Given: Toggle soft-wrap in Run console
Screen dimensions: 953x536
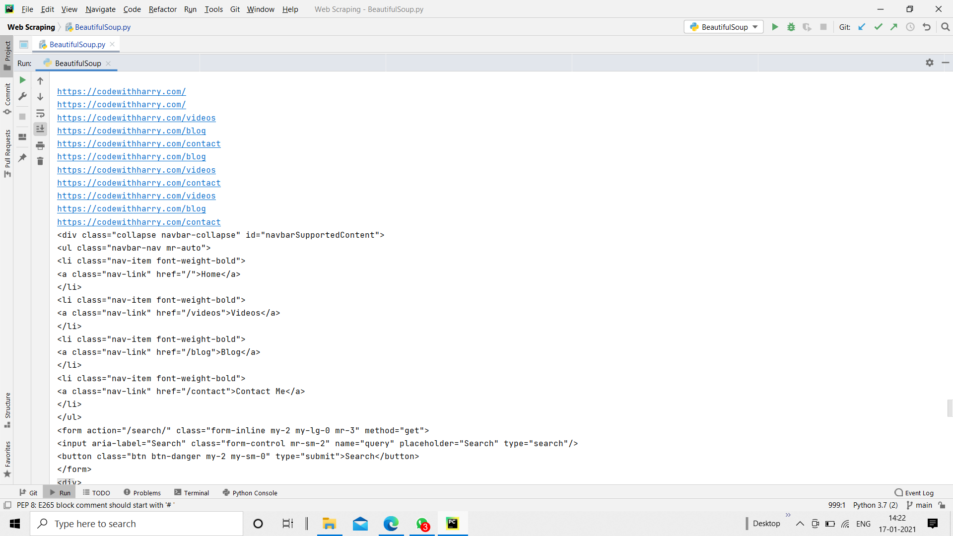Looking at the screenshot, I should (x=40, y=113).
